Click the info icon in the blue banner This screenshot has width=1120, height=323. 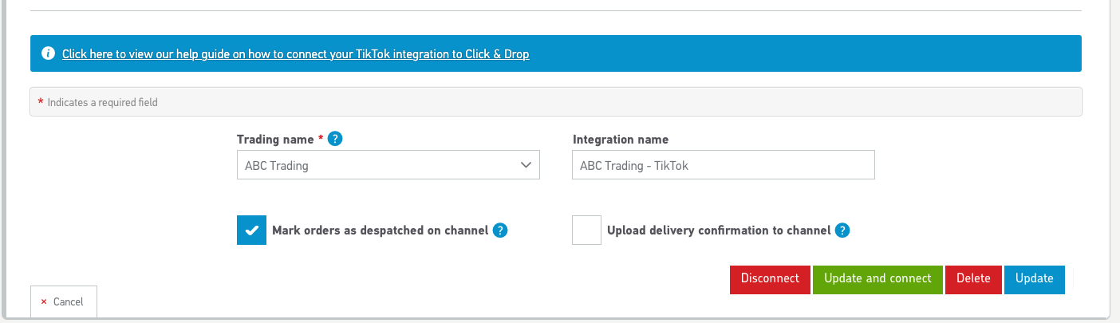[48, 54]
